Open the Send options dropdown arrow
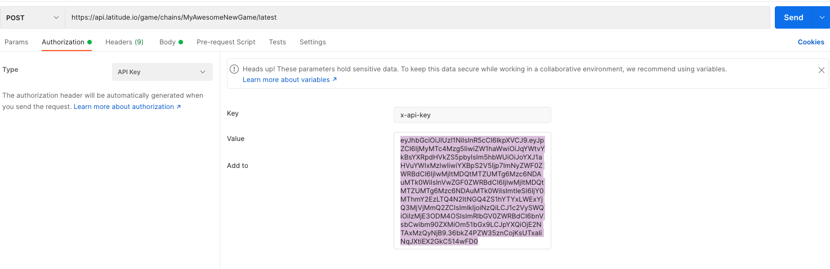830x269 pixels. point(821,17)
